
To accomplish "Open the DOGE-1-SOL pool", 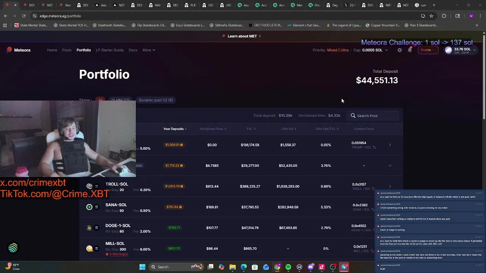I will coord(118,226).
